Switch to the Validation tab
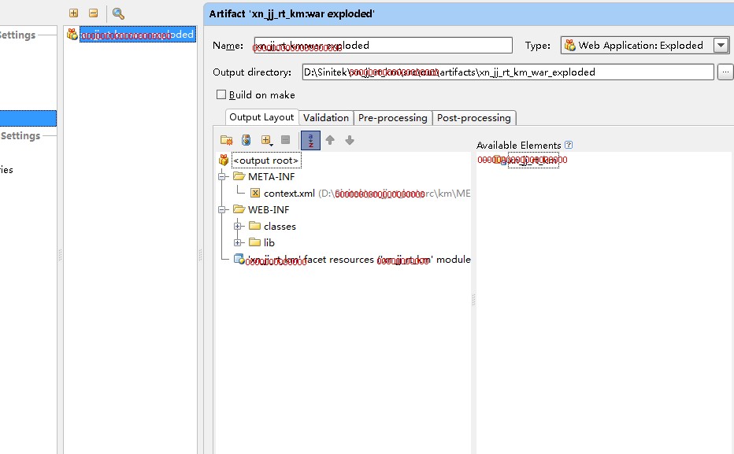This screenshot has height=454, width=734. (326, 118)
